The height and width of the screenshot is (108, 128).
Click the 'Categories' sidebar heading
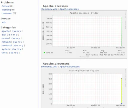[8, 28]
